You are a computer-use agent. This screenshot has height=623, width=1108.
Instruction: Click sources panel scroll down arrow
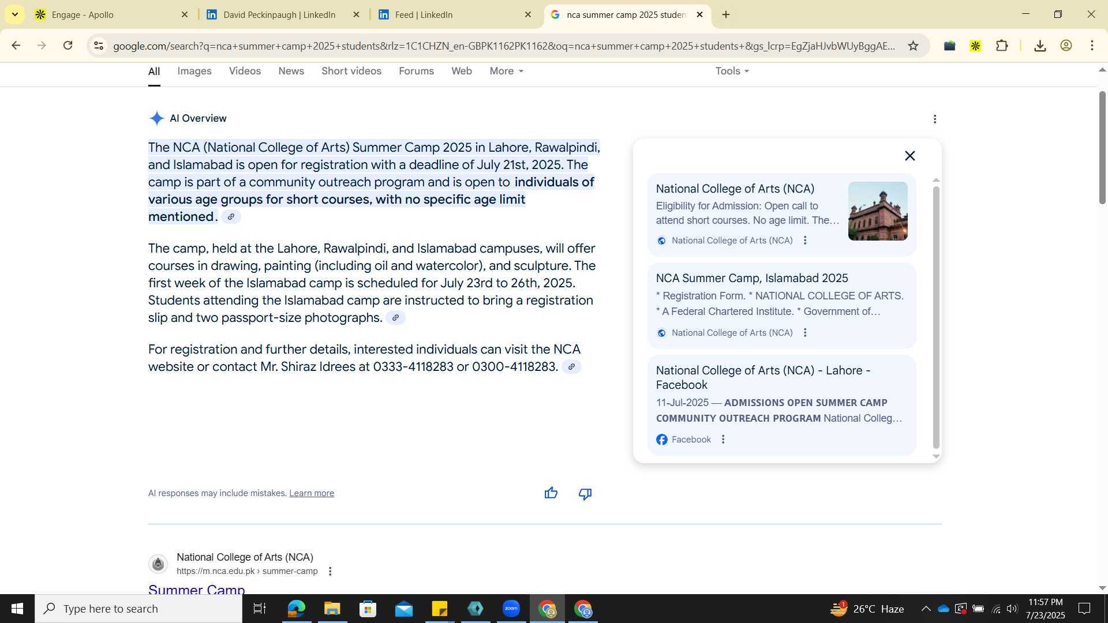(936, 456)
